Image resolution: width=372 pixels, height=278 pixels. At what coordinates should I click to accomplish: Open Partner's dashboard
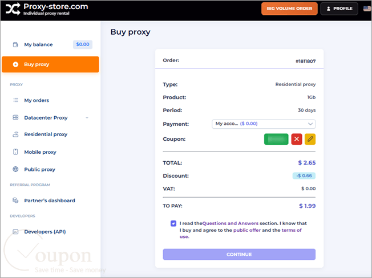(50, 201)
